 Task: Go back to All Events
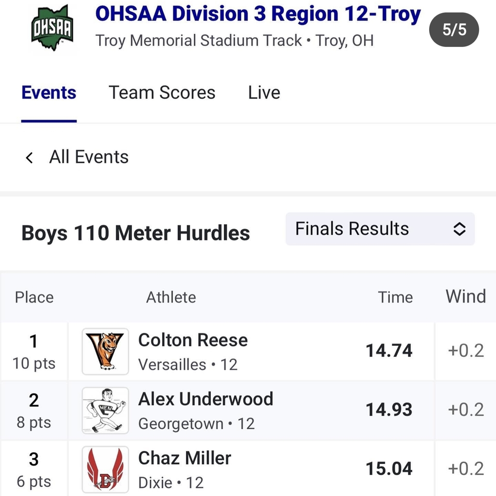point(89,157)
